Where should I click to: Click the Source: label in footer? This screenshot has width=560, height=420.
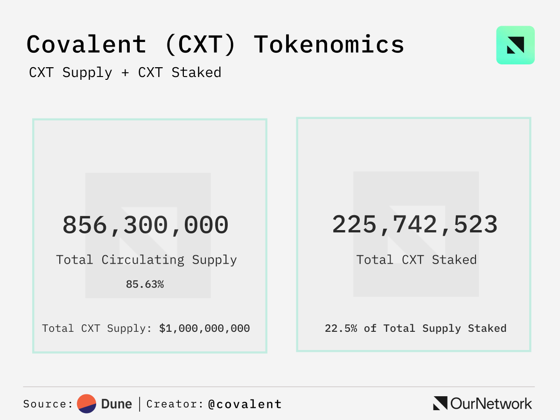click(x=48, y=404)
